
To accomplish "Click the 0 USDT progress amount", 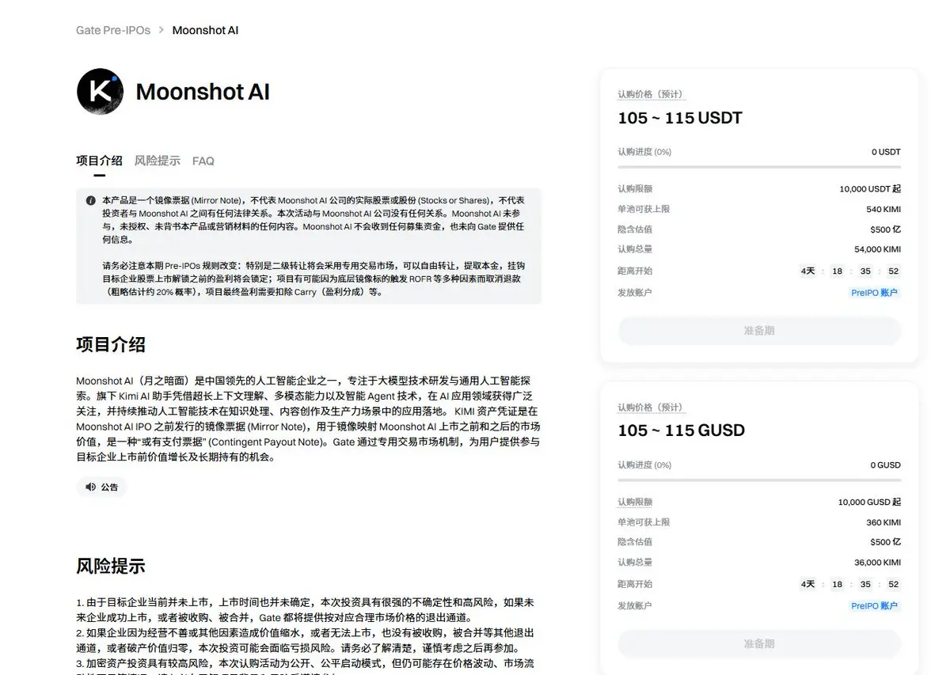I will (886, 152).
